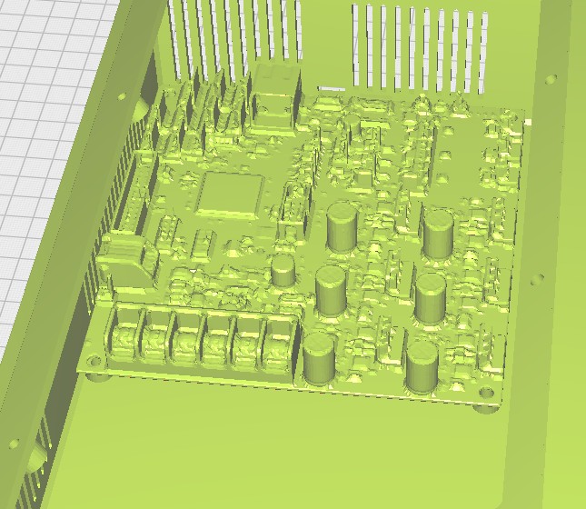The height and width of the screenshot is (509, 586).
Task: Click the empty enclosure floor below the board
Action: [300, 454]
